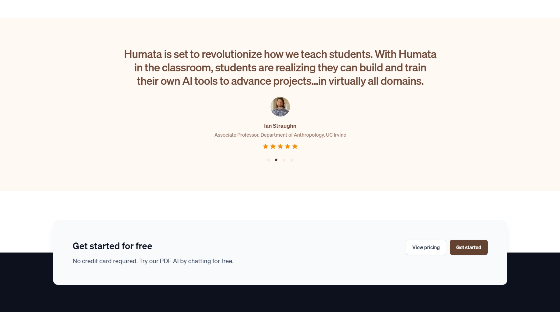Select the active second carousel dot
The width and height of the screenshot is (560, 312).
(276, 160)
